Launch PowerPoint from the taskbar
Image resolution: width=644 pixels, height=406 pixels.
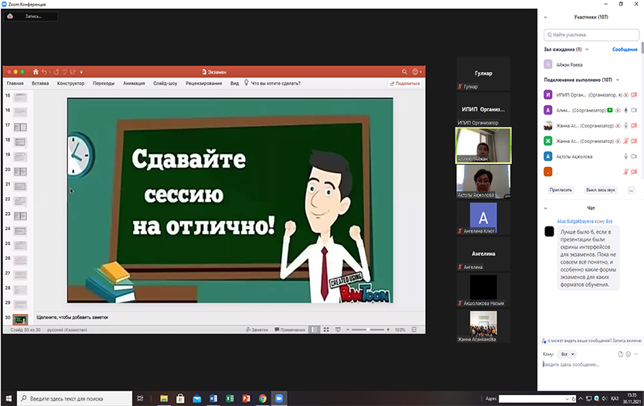247,398
